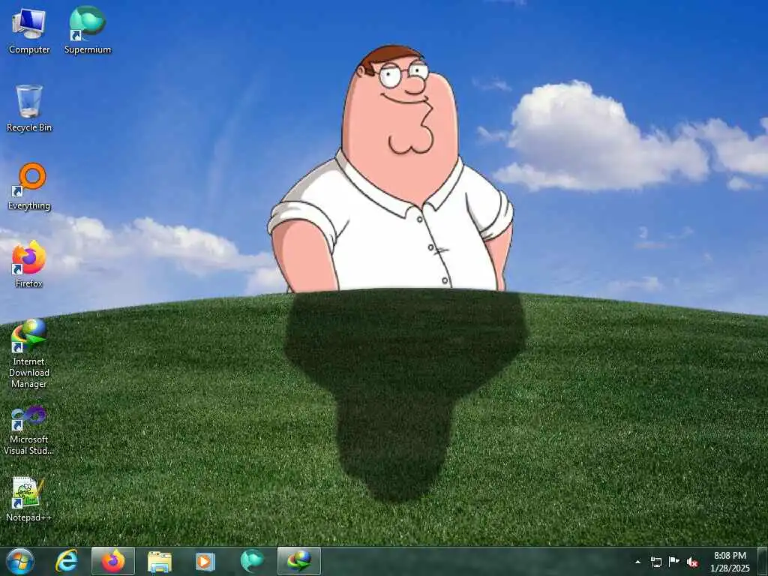
Task: Launch Internet Explorer from the taskbar
Action: pos(67,561)
